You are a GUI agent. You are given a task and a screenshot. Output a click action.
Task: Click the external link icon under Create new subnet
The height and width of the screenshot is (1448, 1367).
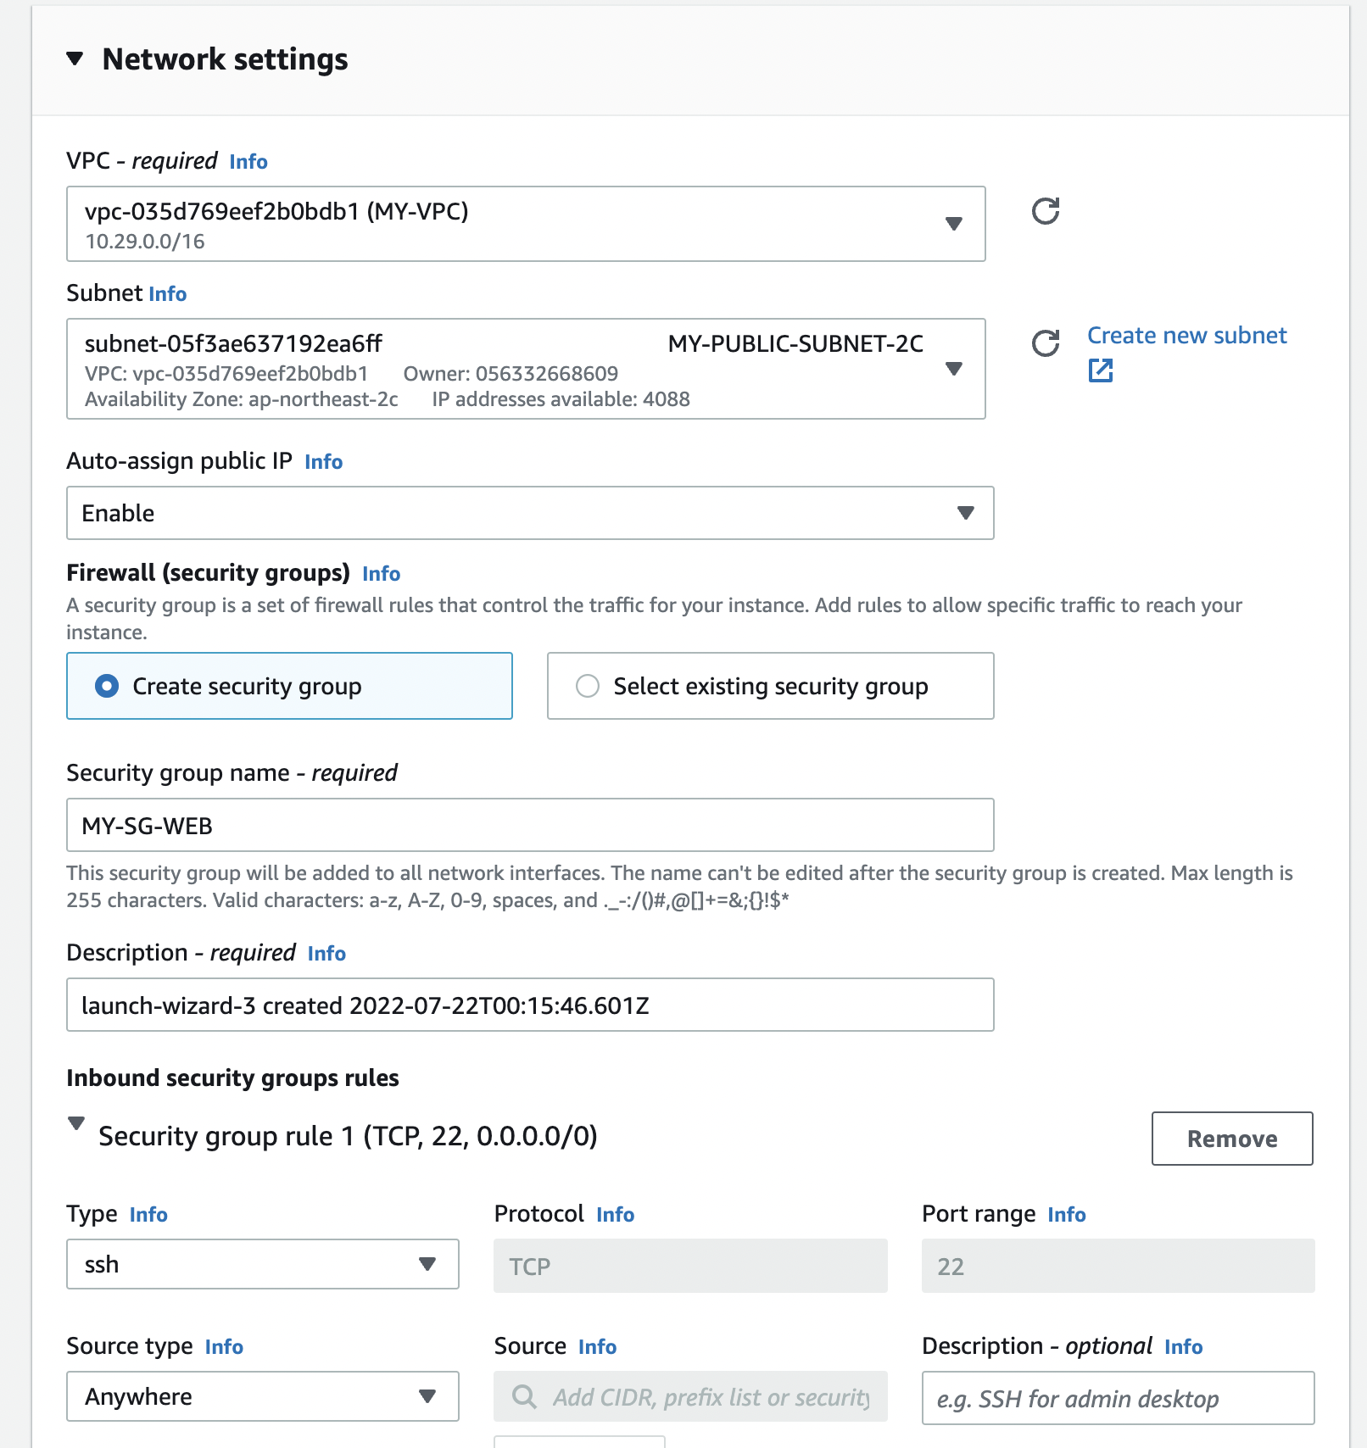[1100, 370]
